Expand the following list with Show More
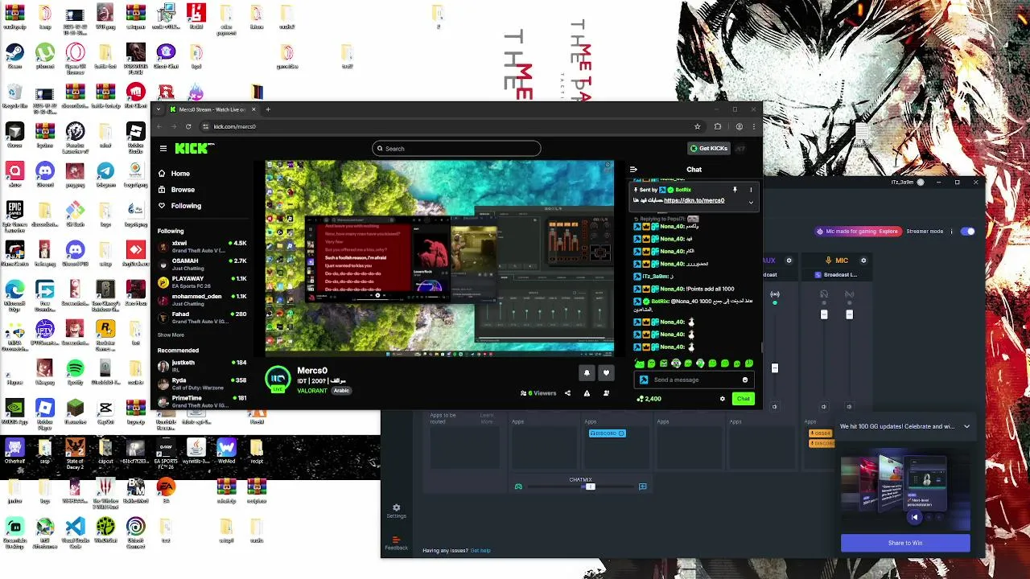This screenshot has width=1030, height=579. coord(171,335)
